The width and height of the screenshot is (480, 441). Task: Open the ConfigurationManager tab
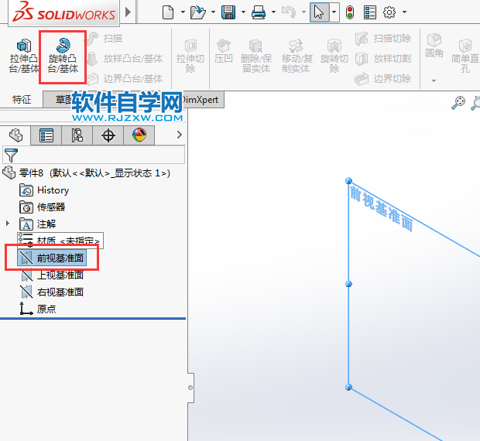click(77, 135)
